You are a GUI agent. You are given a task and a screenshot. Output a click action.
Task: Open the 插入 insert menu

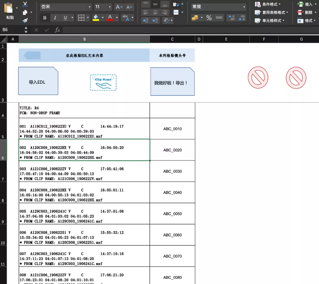(x=307, y=4)
